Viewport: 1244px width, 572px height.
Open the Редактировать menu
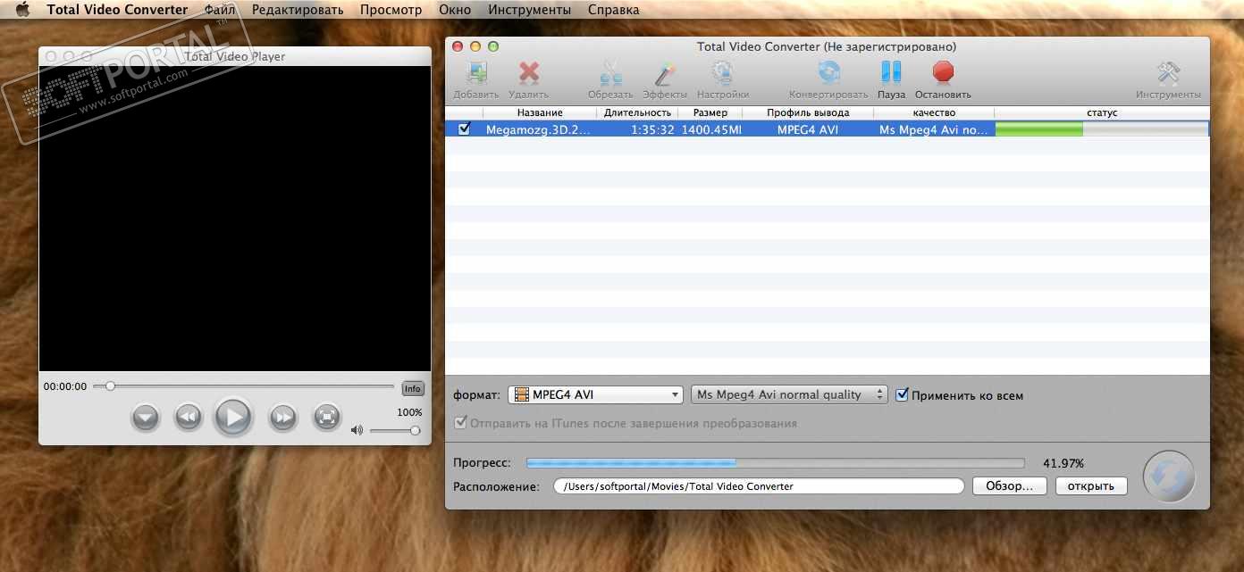pos(298,10)
